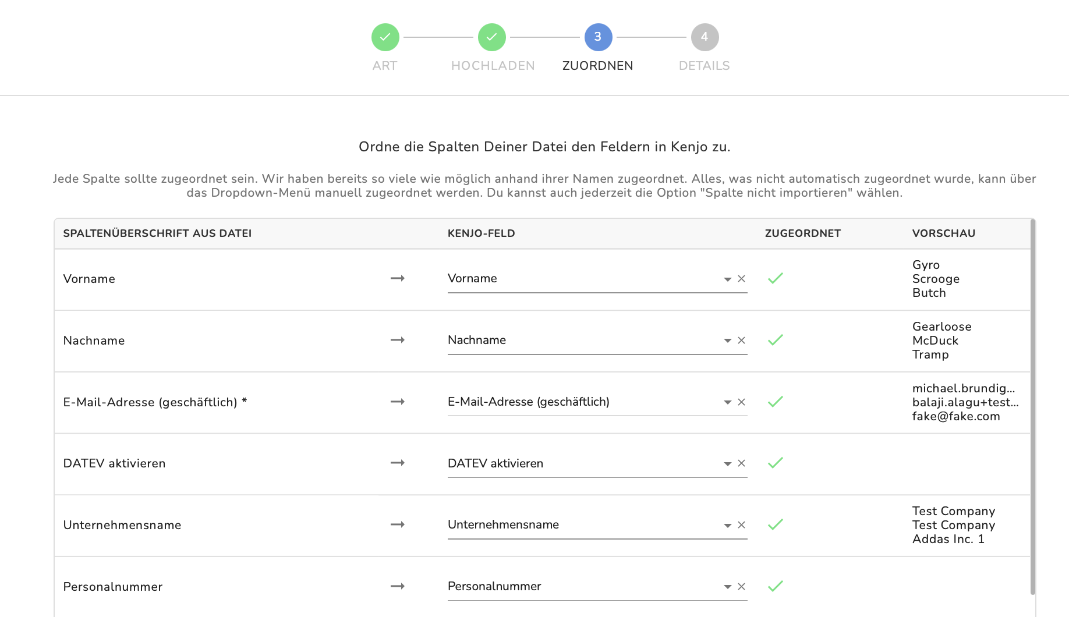The image size is (1069, 617).
Task: Click the green checkmark in Personalnummer row
Action: (776, 586)
